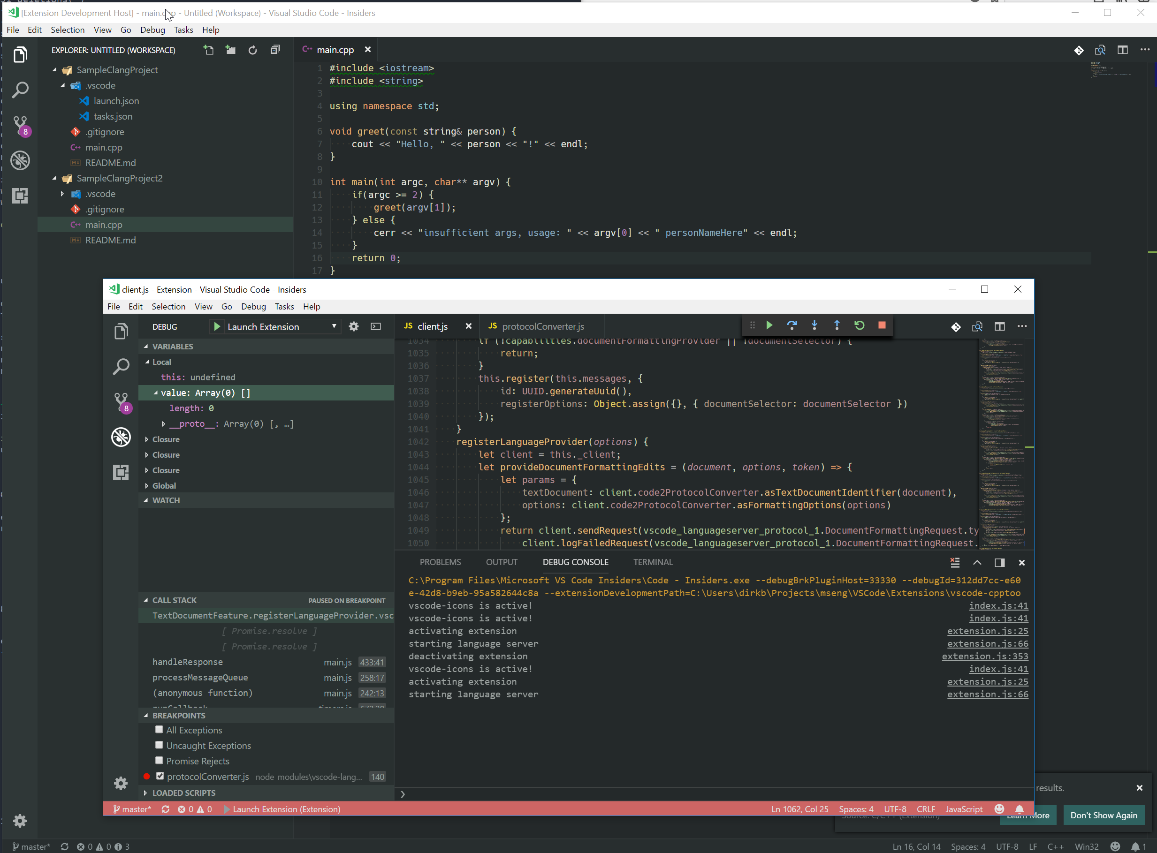1157x853 pixels.
Task: Open extension.js:353 link in console
Action: [x=984, y=656]
